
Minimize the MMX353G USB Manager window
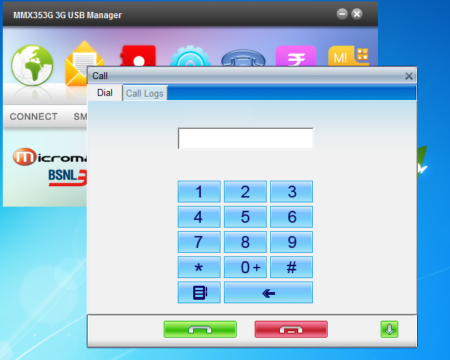pyautogui.click(x=342, y=14)
